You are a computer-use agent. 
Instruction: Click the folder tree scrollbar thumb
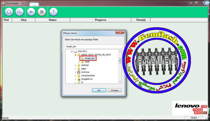pyautogui.click(x=120, y=61)
